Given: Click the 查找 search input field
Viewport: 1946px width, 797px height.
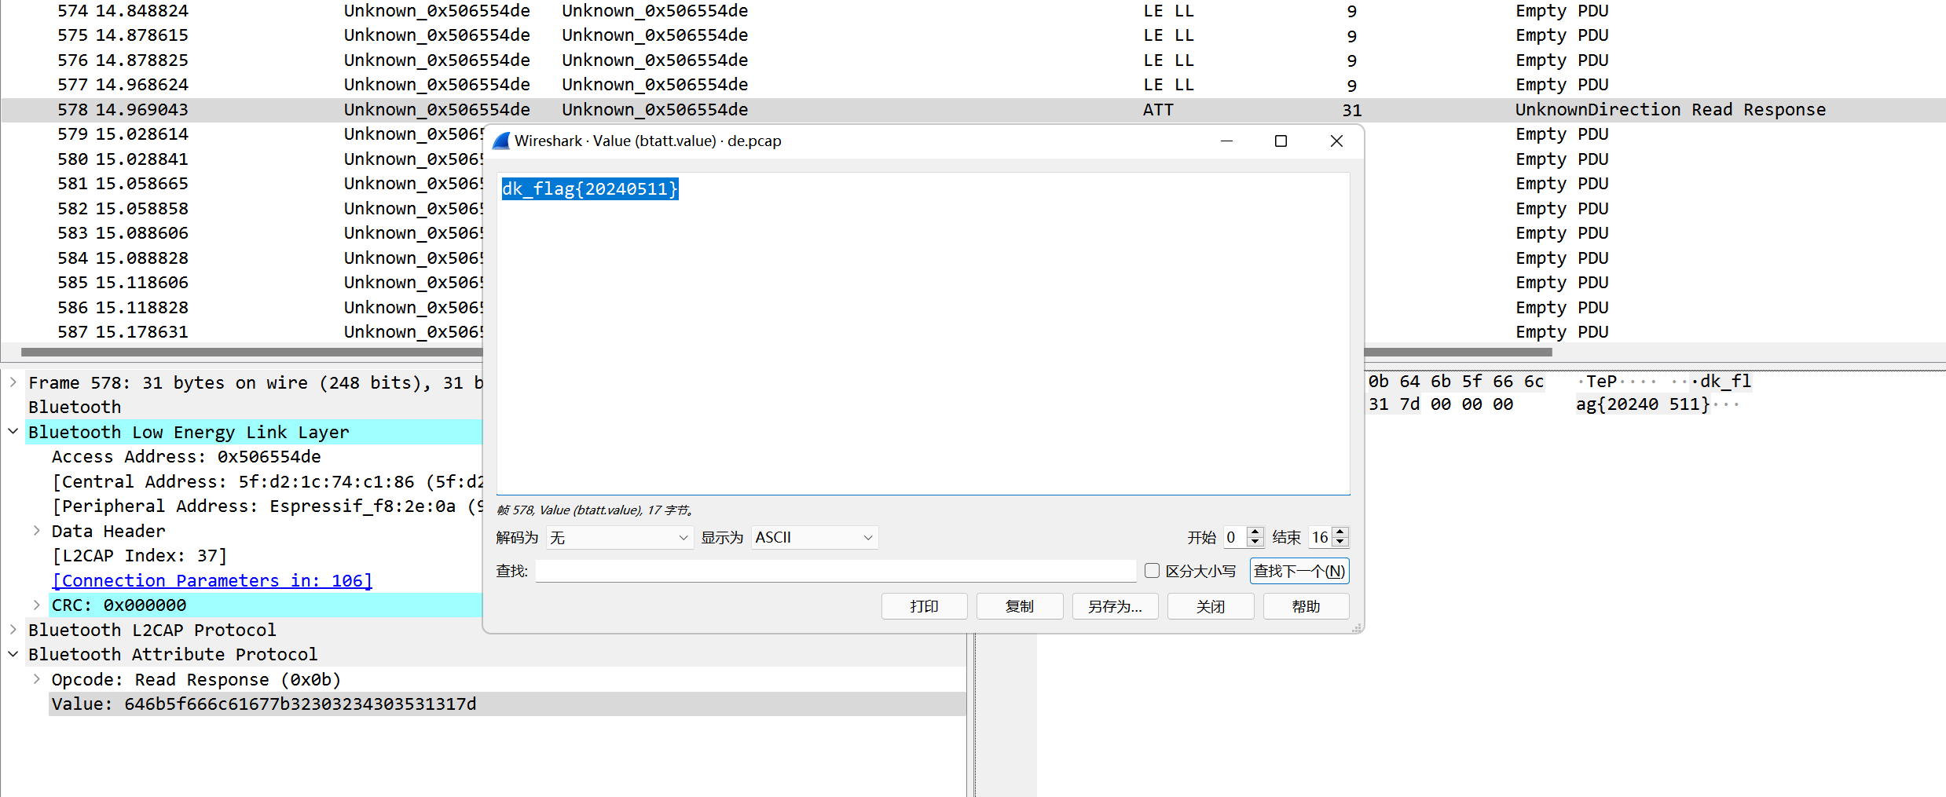Looking at the screenshot, I should tap(836, 571).
